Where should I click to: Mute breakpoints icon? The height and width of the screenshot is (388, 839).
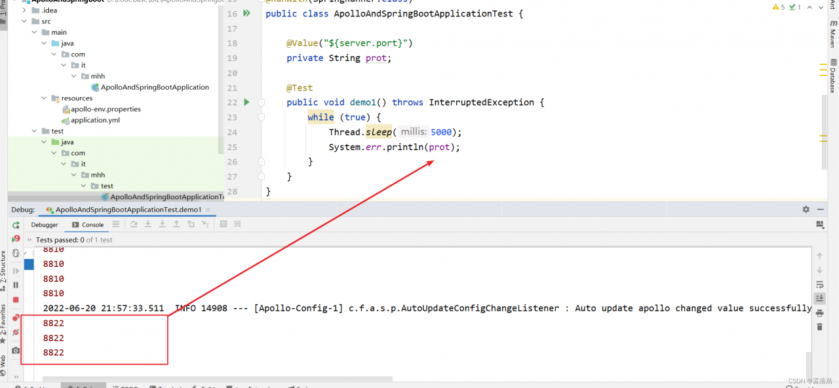(x=16, y=332)
